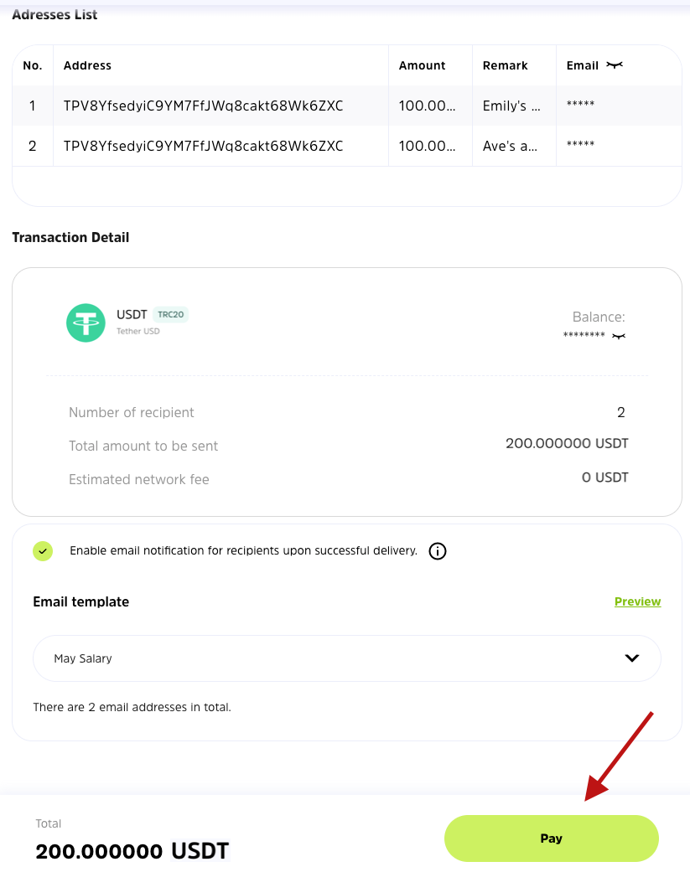Click the Remark column header
690x872 pixels.
pos(505,65)
